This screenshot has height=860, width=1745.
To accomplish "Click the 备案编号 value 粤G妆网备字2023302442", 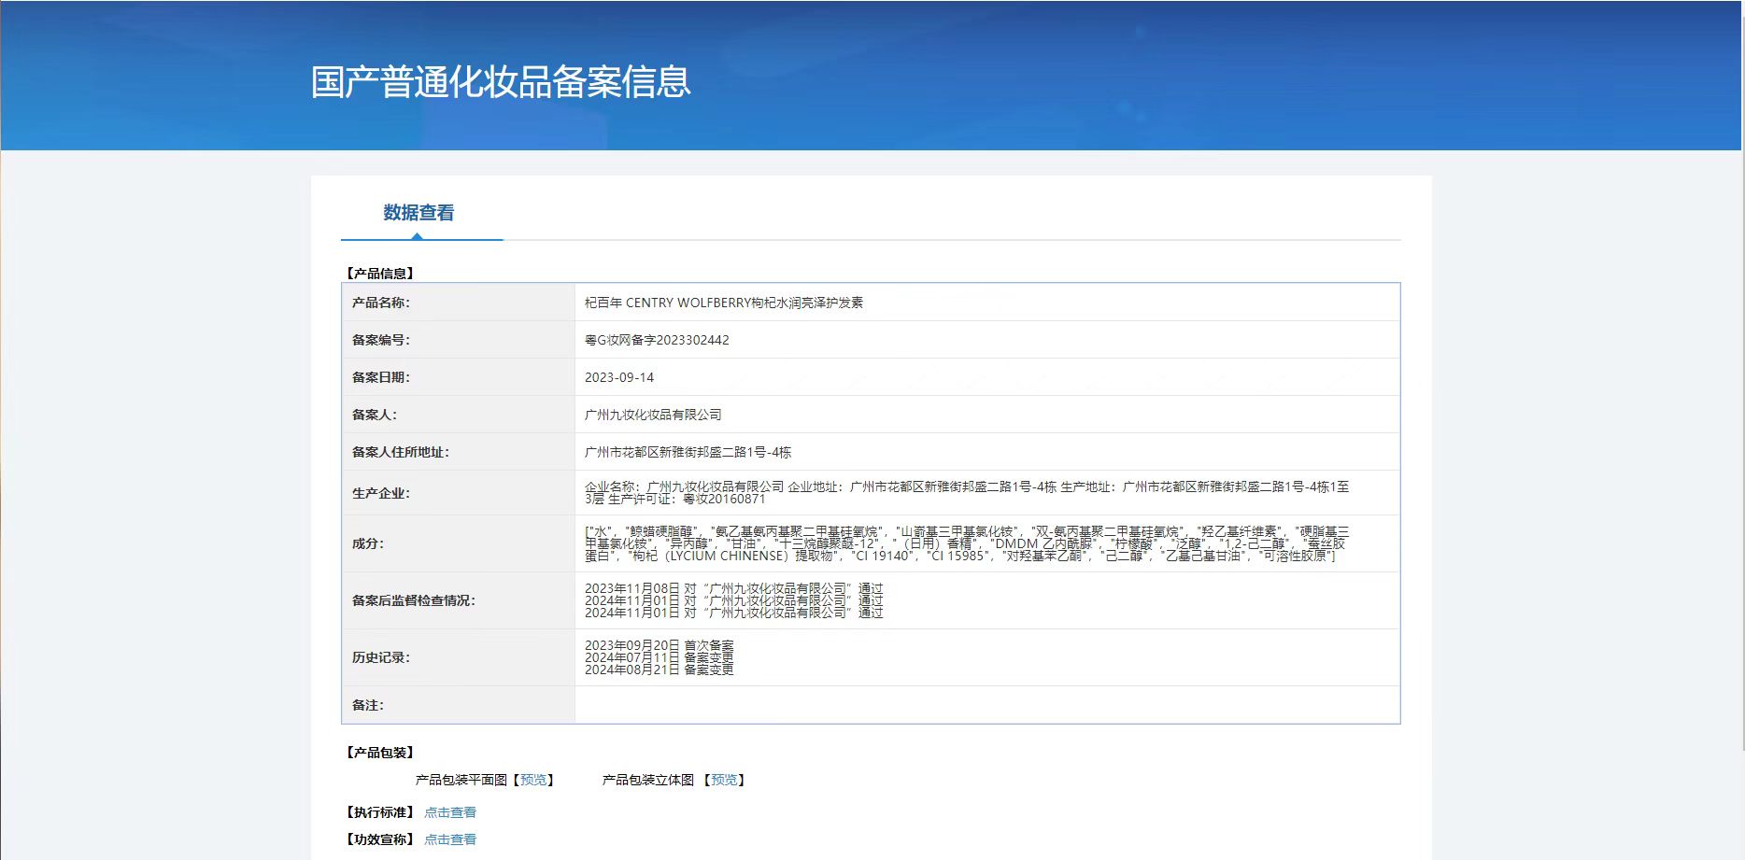I will pos(657,340).
